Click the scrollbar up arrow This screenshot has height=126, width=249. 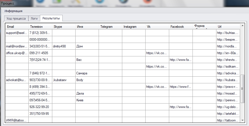coord(242,25)
